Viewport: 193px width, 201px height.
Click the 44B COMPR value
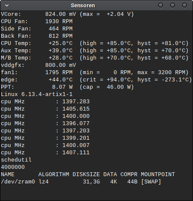132,182
